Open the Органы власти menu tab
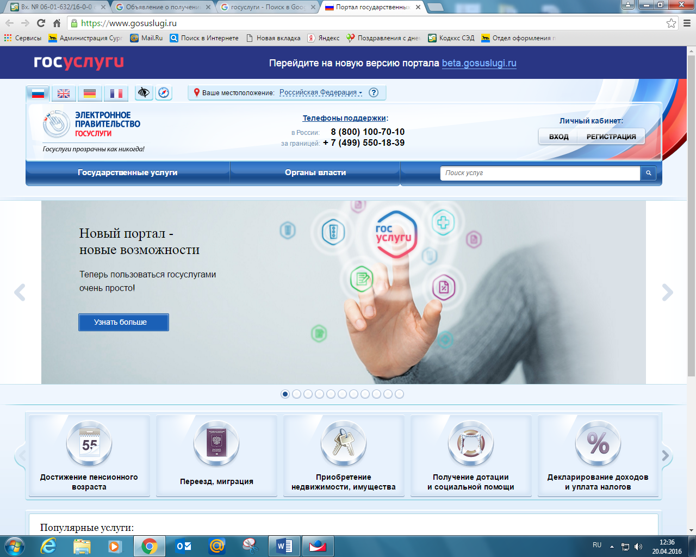The width and height of the screenshot is (696, 557). [x=315, y=172]
